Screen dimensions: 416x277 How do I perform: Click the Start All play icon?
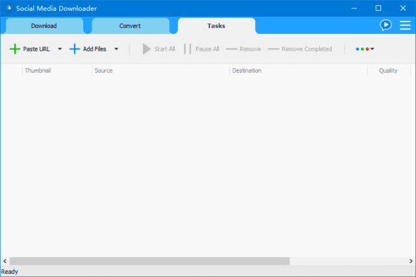147,49
